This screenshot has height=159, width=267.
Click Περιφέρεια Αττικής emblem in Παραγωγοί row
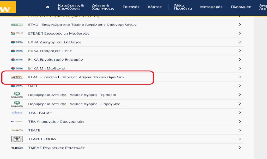coord(17,104)
